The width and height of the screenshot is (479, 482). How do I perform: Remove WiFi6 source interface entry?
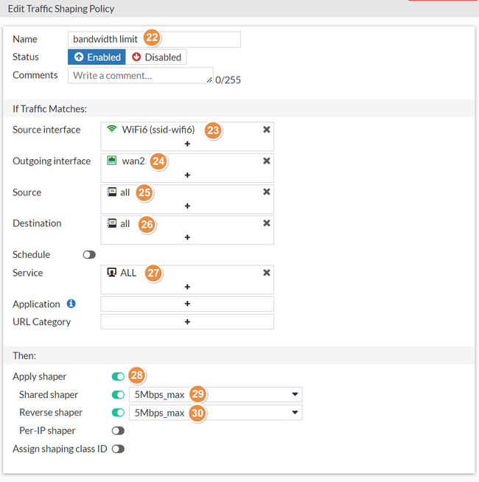267,130
